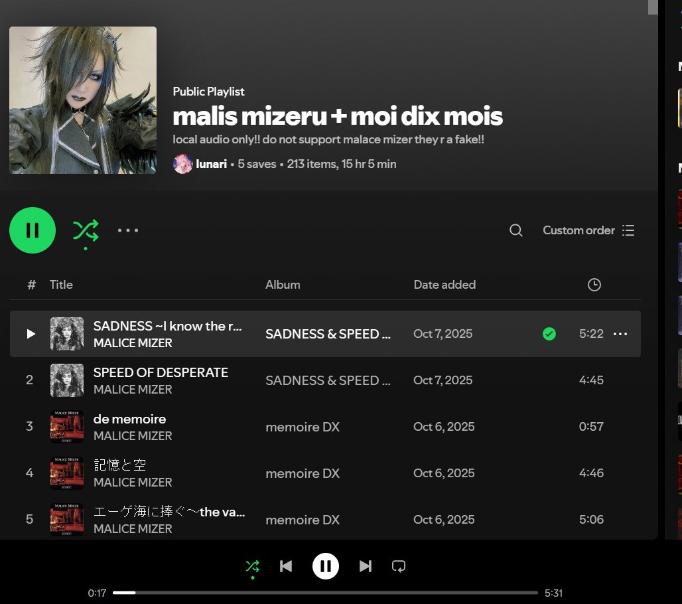Open SADNESS & SPEED album link in row 2
Viewport: 682px width, 604px height.
[328, 380]
